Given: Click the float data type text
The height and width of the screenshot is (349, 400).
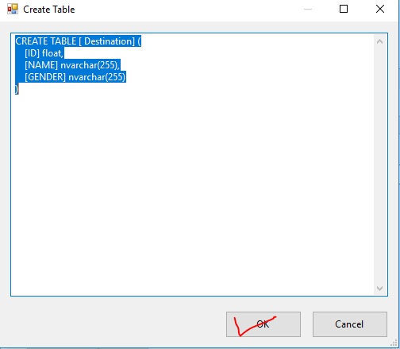Looking at the screenshot, I should click(x=52, y=53).
